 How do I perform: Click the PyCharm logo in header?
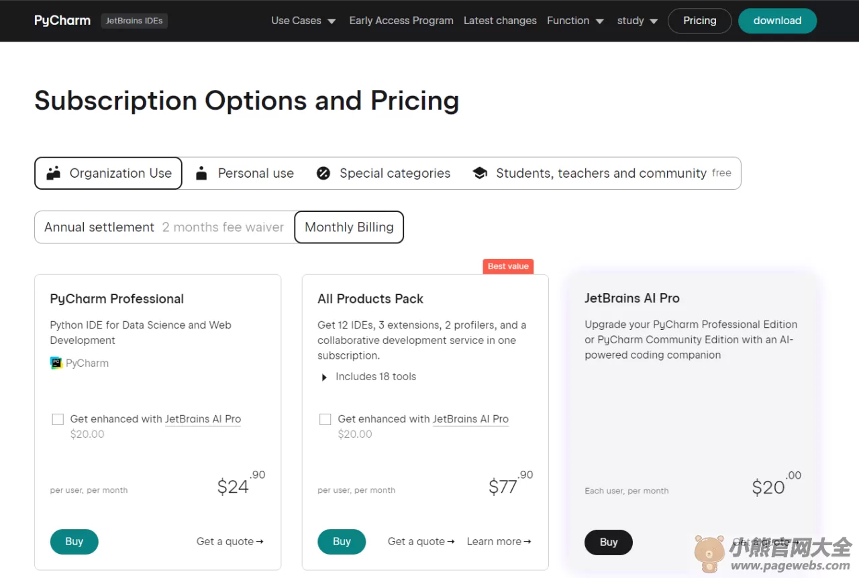pos(62,20)
